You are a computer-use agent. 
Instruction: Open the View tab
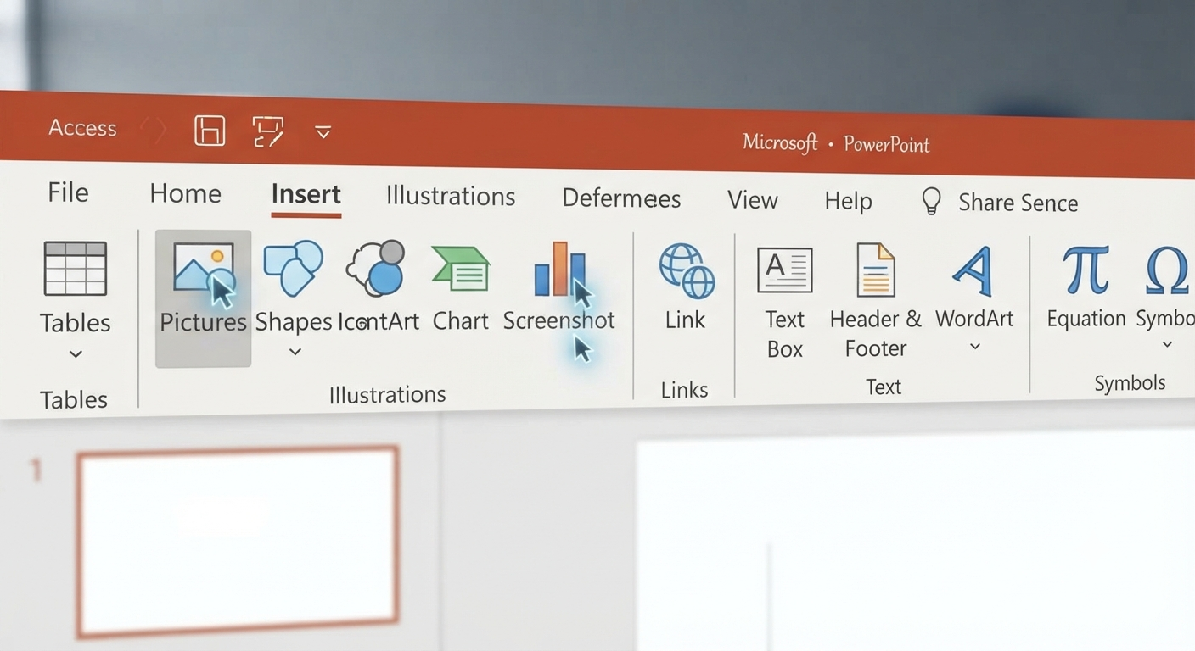click(753, 200)
